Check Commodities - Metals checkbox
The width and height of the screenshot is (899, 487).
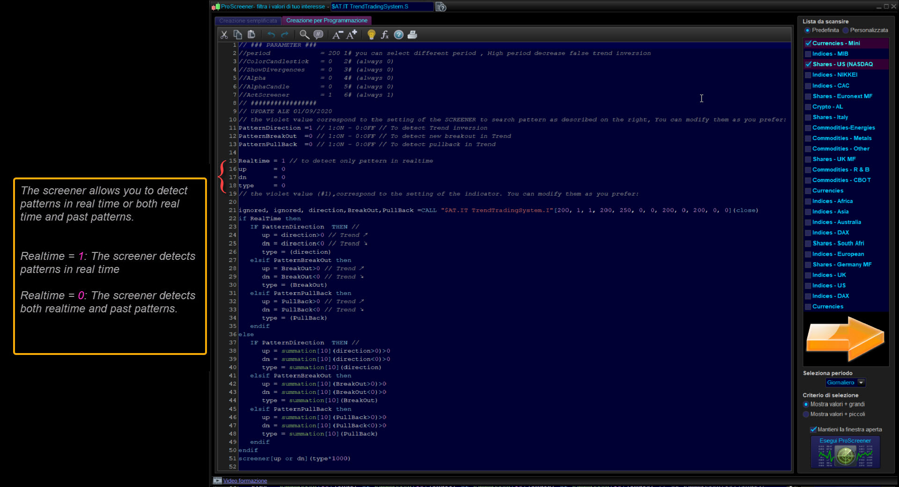[x=808, y=138]
